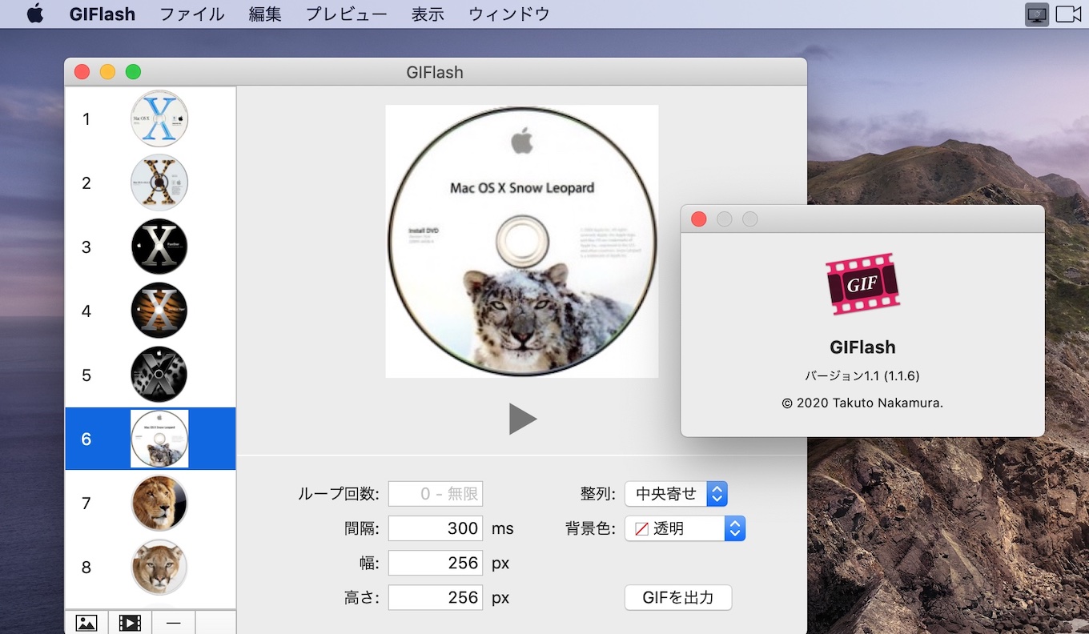
Task: Add image frame with picture icon button
Action: click(86, 623)
